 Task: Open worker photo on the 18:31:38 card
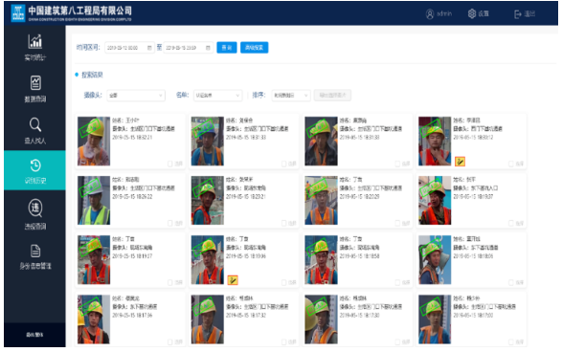[x=321, y=141]
